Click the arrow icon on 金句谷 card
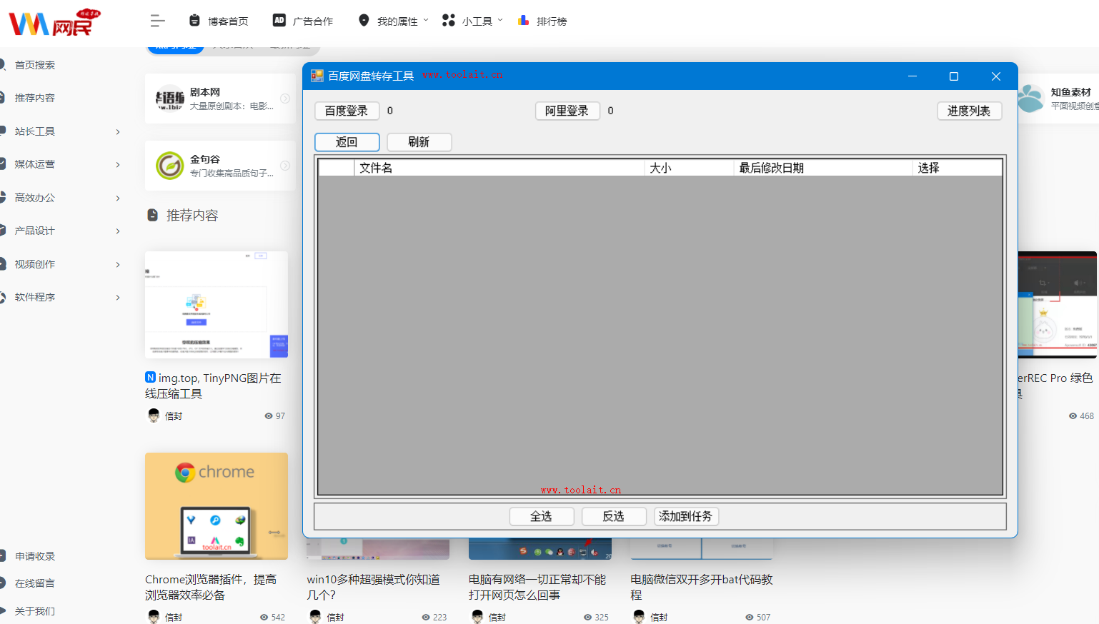Image resolution: width=1099 pixels, height=624 pixels. click(x=285, y=166)
